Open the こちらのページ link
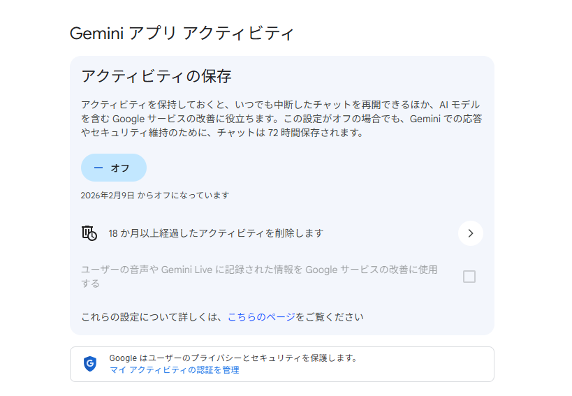 coord(261,317)
